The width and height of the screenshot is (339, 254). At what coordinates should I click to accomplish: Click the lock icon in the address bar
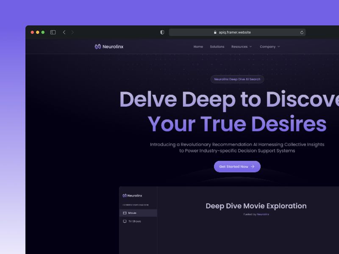215,33
